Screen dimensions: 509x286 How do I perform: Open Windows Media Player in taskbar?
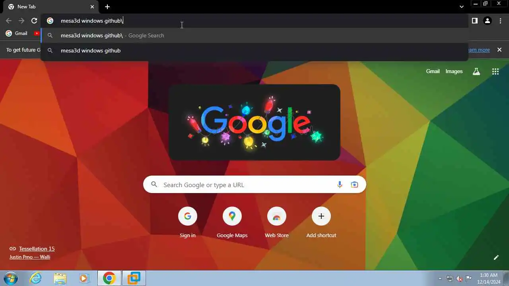[x=84, y=278]
